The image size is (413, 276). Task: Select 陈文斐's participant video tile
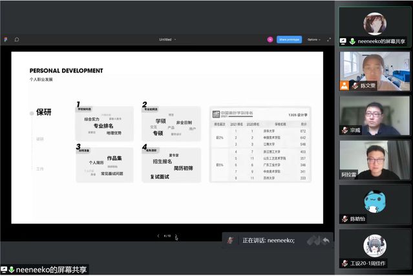[x=374, y=70]
